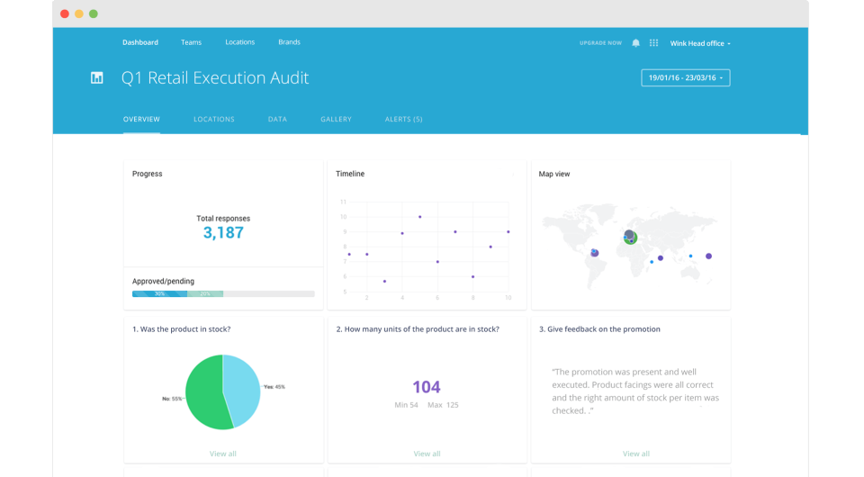Click the far-right purple marker on the map

click(708, 256)
